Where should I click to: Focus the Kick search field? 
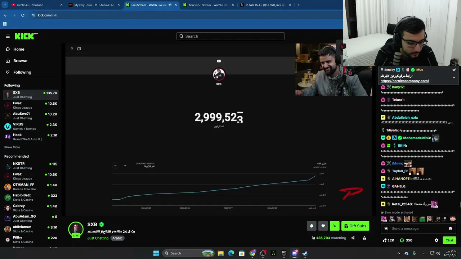tap(230, 36)
